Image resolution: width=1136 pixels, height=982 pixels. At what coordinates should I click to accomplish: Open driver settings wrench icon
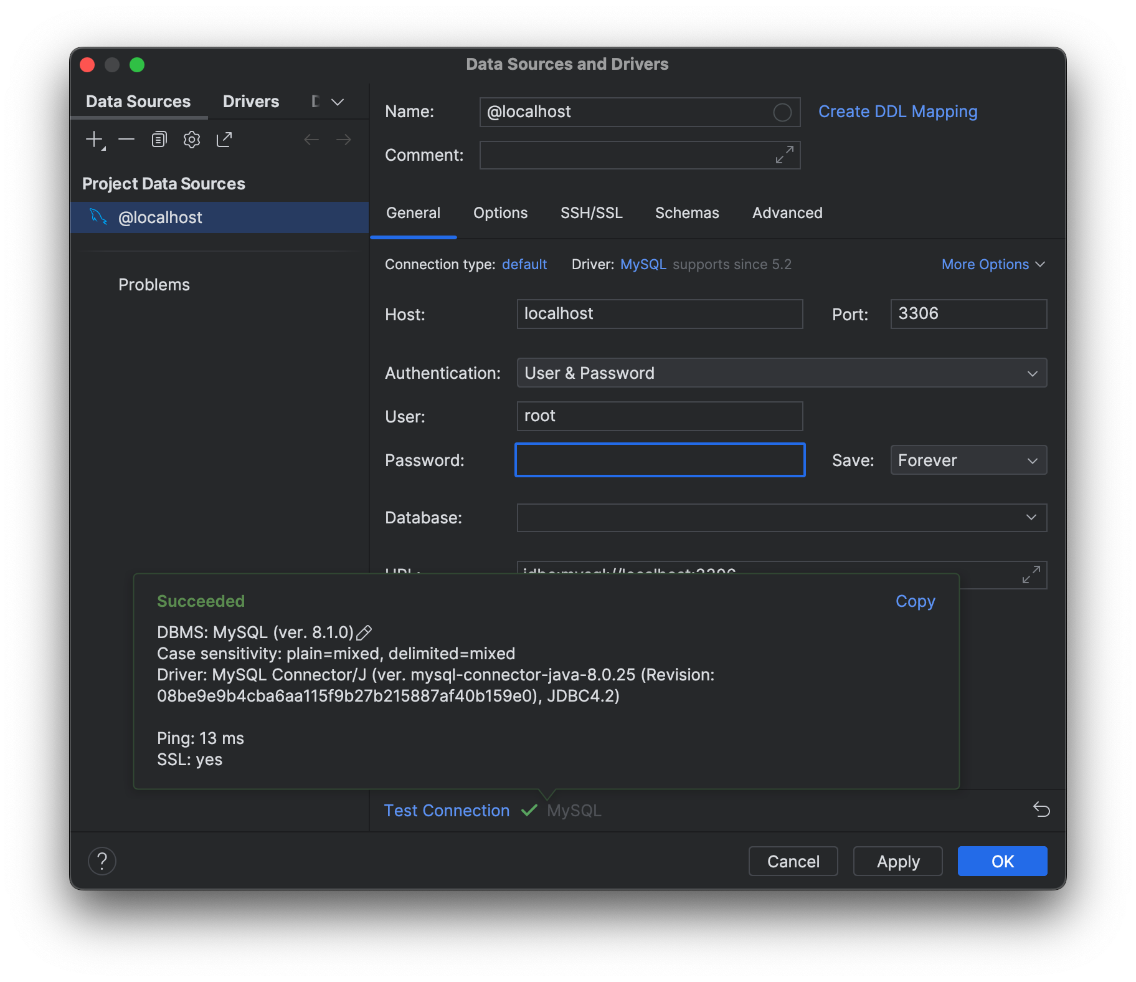point(192,140)
